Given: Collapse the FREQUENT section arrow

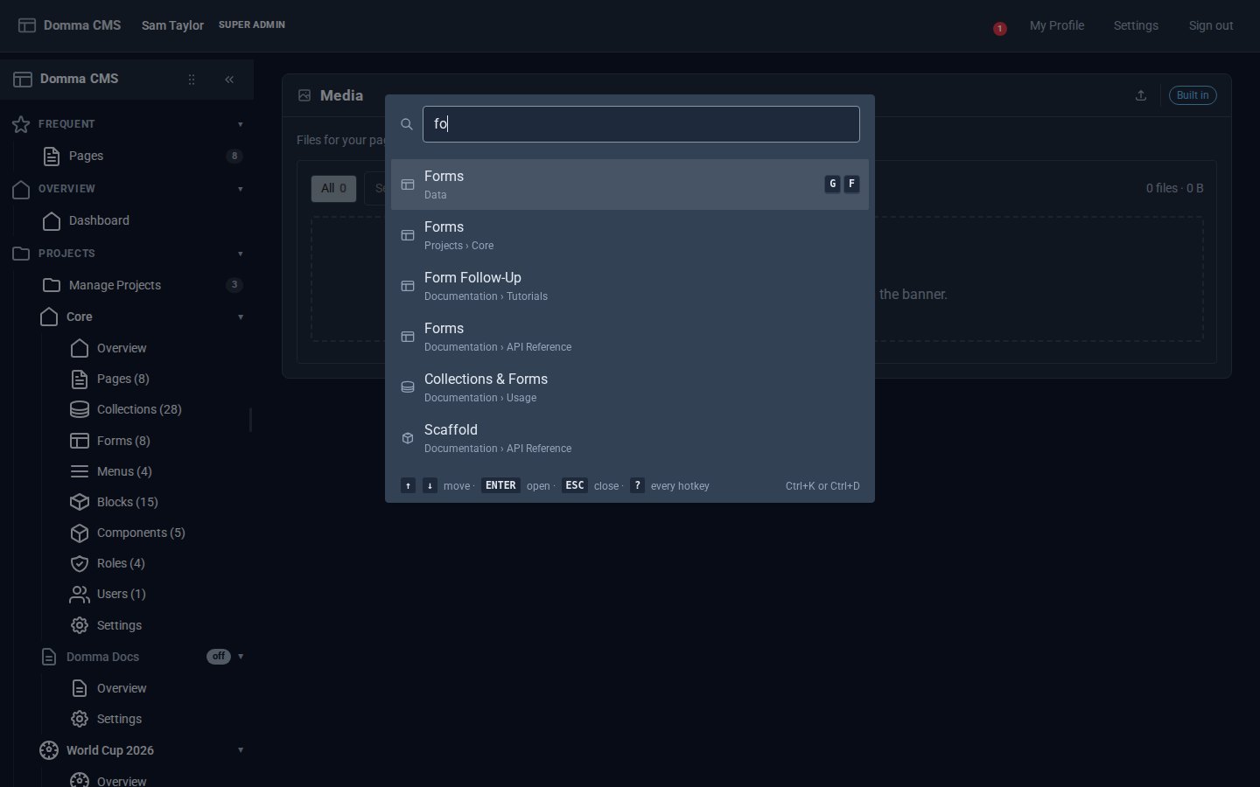Looking at the screenshot, I should pos(241,124).
